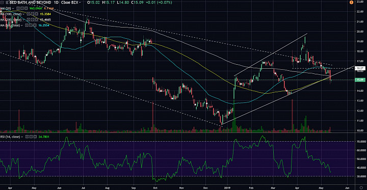This screenshot has width=367, height=190.
Task: Click the Vol (20) indicator name
Action: (x=6, y=8)
